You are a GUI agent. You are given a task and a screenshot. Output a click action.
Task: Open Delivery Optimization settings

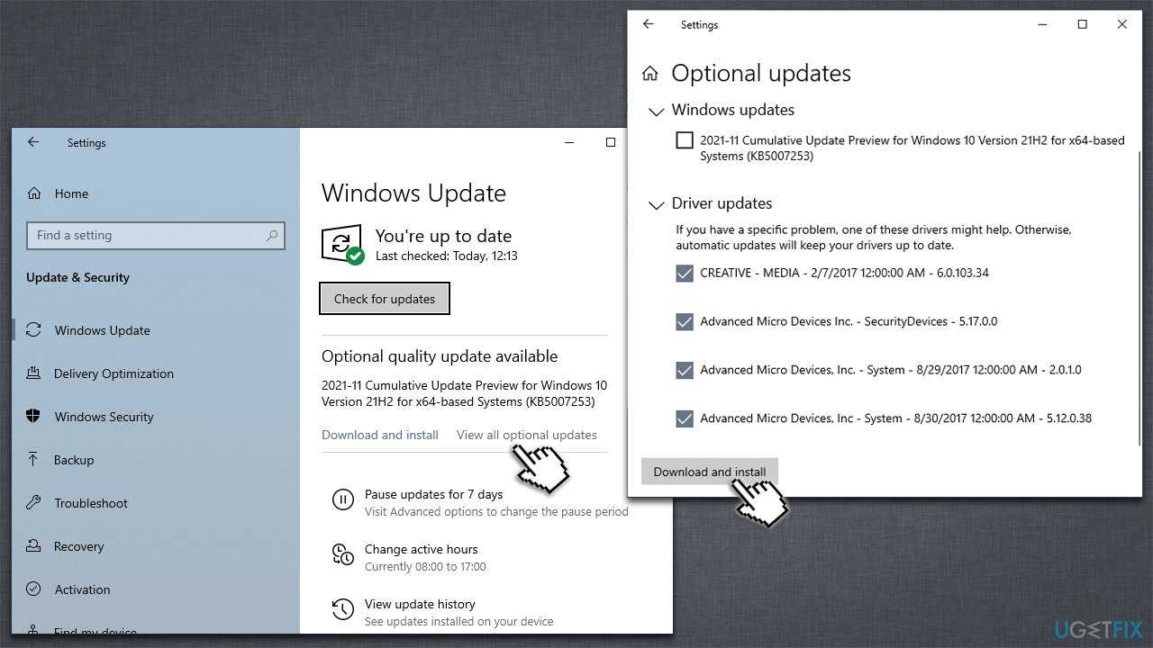(x=113, y=373)
